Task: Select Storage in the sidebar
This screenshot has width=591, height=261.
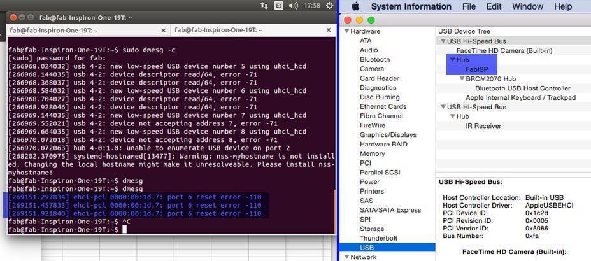Action: [x=372, y=229]
